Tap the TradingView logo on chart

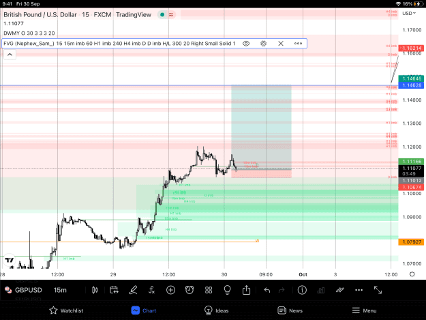coord(10,260)
